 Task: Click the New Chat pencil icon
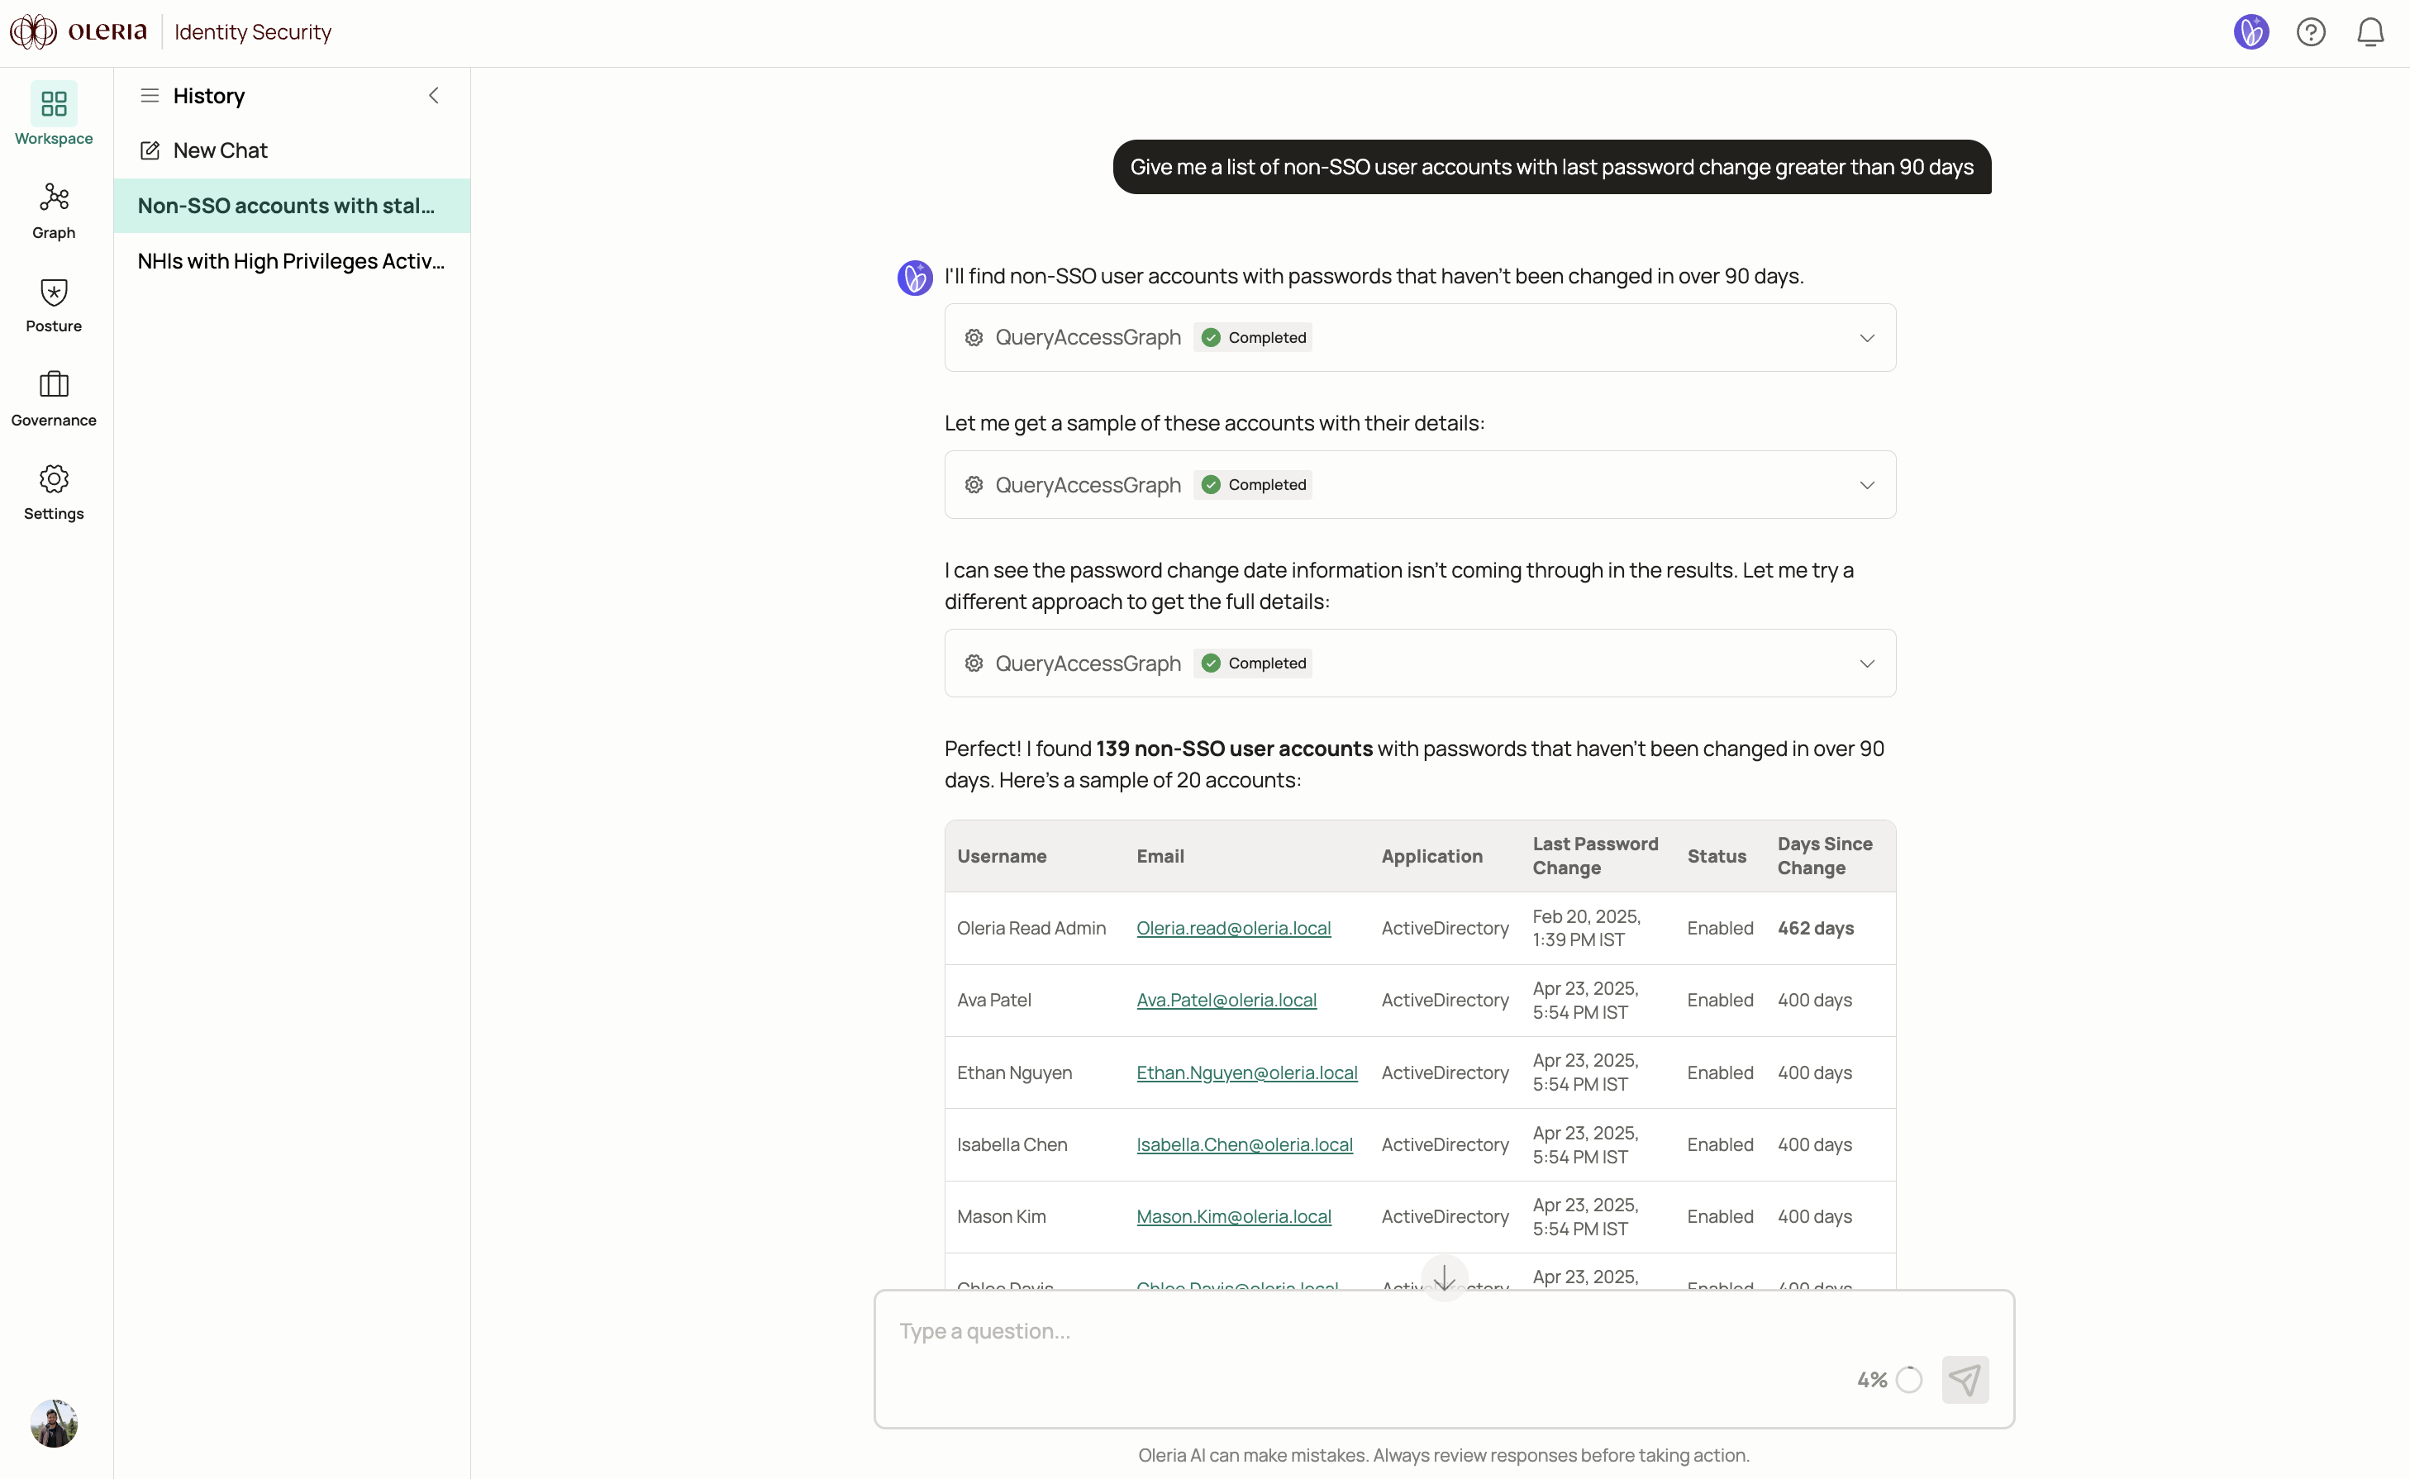[150, 150]
